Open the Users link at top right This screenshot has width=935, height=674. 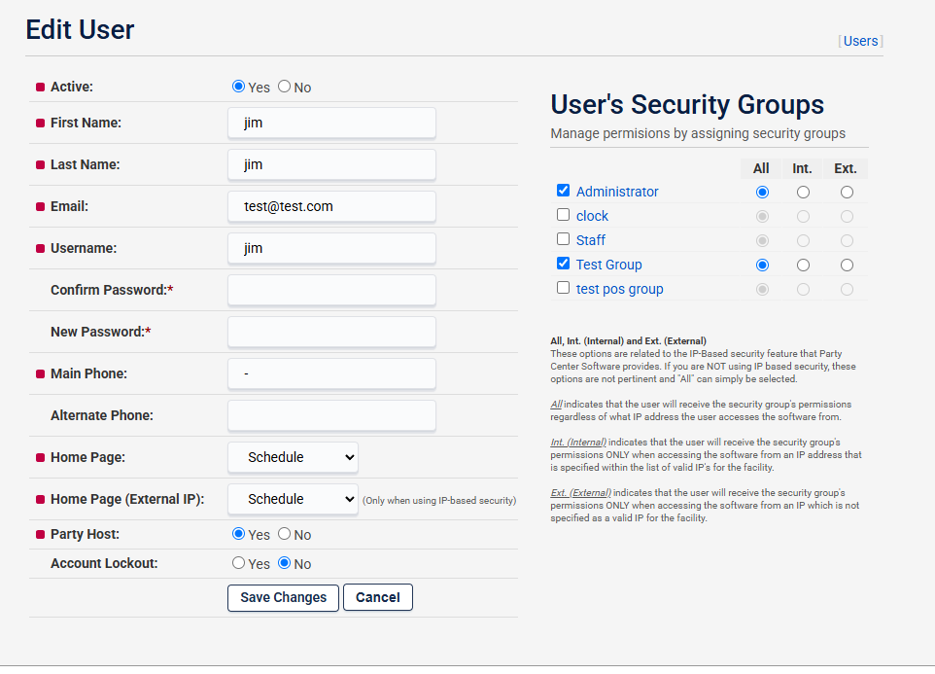(860, 41)
